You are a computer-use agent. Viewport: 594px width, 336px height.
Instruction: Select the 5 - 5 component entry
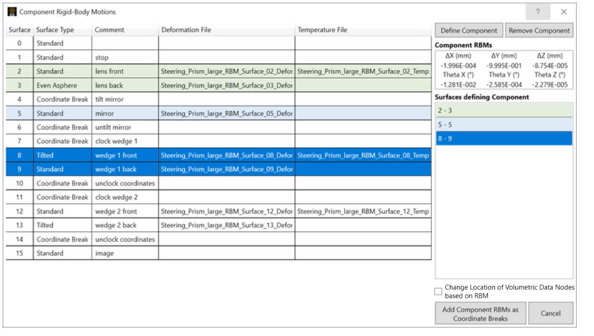(504, 124)
